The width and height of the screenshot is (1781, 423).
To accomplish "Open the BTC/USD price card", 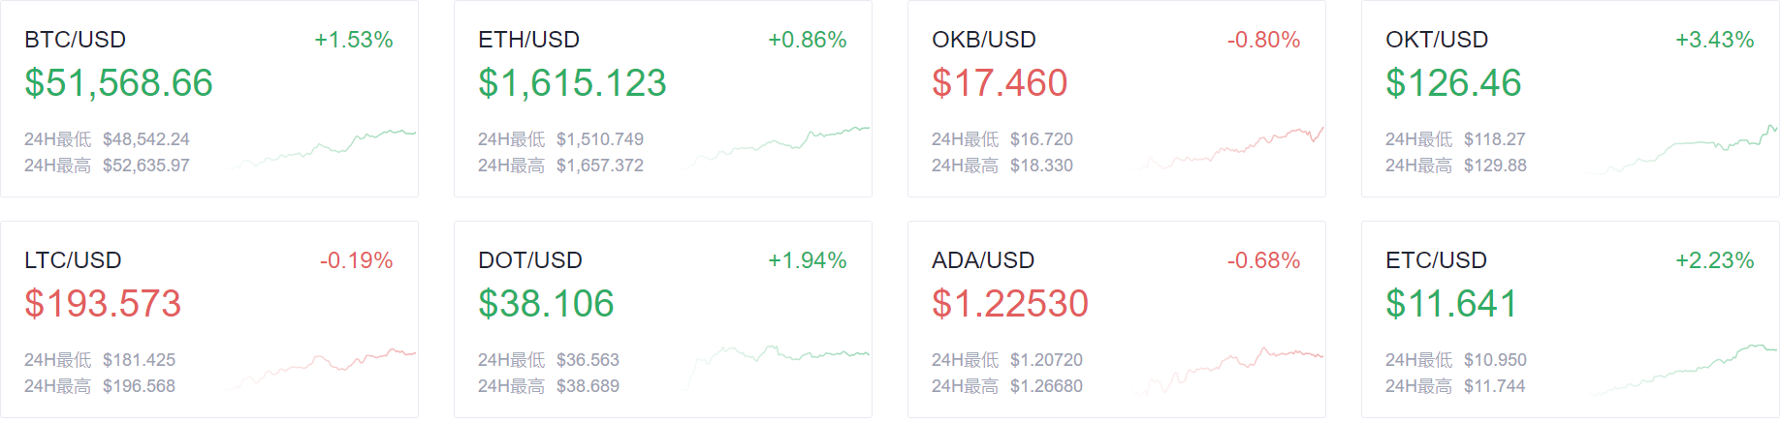I will (x=209, y=99).
